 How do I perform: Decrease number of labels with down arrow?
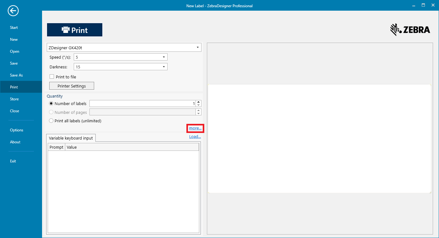[x=199, y=105]
